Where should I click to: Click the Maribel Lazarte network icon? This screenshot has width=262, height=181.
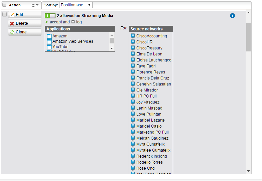pos(133,120)
